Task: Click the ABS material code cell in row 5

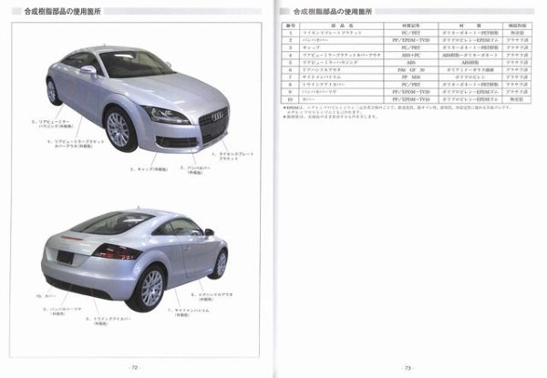Action: (411, 63)
